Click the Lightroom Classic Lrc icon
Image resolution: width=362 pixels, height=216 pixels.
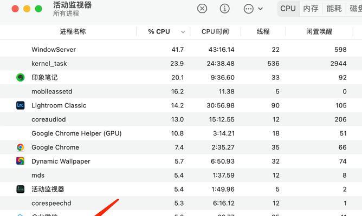tap(20, 105)
